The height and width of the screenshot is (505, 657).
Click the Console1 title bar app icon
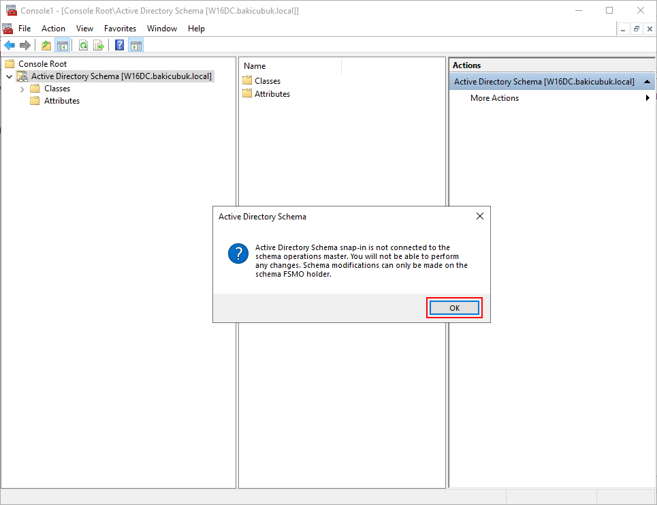coord(12,10)
